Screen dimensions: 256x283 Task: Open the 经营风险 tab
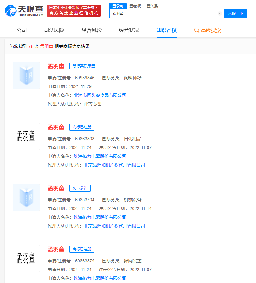point(92,30)
